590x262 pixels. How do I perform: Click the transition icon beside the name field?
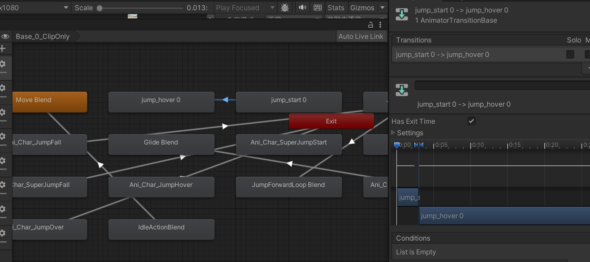[x=402, y=90]
